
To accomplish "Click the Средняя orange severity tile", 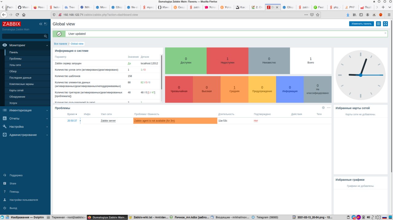I will coord(234,89).
